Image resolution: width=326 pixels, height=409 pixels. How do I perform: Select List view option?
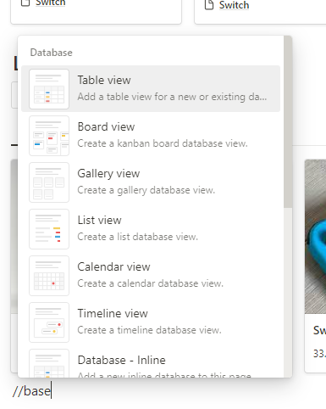click(x=151, y=229)
